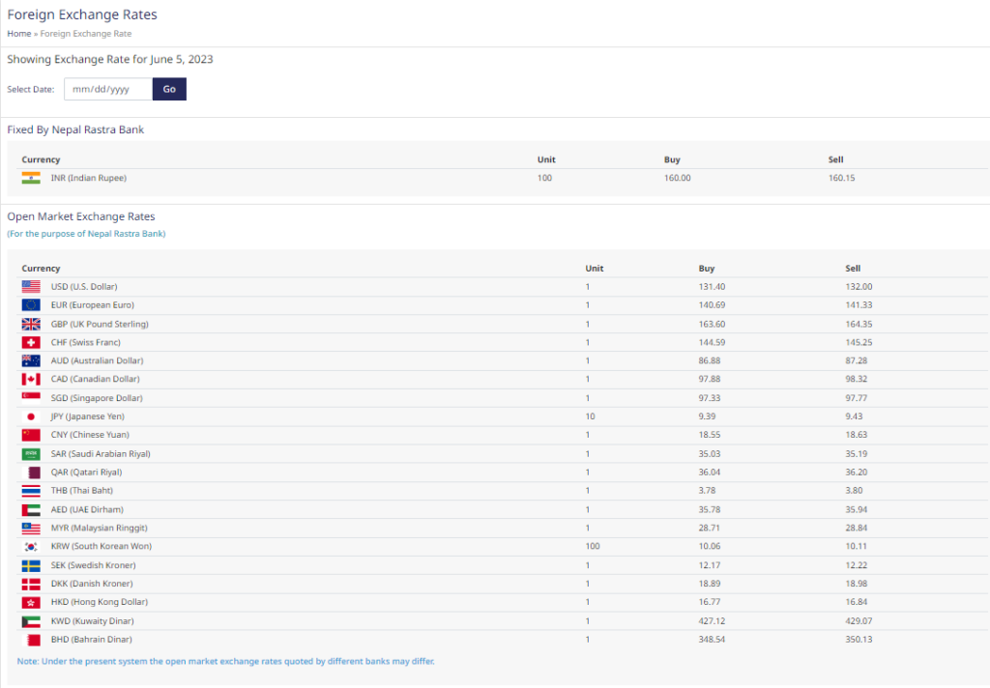990x688 pixels.
Task: Open the Home breadcrumb link
Action: coord(18,34)
